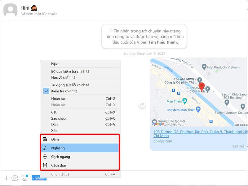Click the red location pin on the map
The height and width of the screenshot is (186, 248).
(202, 87)
